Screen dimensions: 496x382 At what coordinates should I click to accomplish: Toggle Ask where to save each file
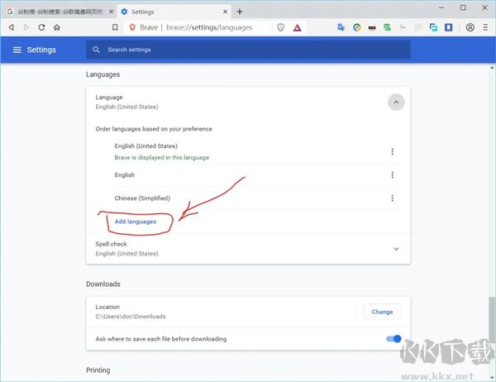(x=393, y=339)
